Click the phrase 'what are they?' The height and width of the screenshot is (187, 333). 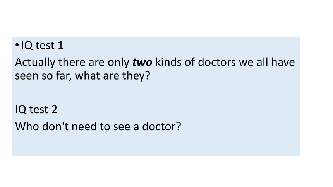click(113, 76)
